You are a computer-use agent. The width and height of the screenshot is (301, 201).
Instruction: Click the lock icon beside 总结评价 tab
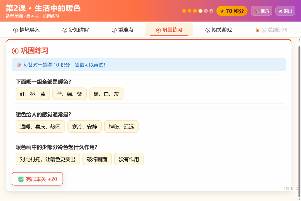[x=257, y=30]
